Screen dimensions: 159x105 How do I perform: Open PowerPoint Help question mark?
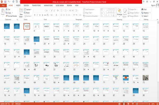[144, 2]
